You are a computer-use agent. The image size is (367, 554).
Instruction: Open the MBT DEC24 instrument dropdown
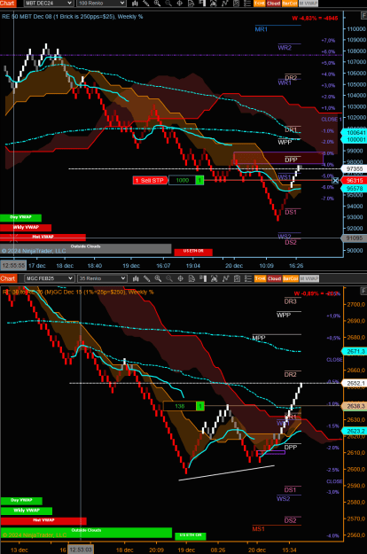click(49, 4)
